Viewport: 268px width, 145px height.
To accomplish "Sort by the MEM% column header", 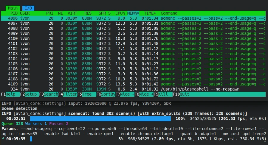I will click(x=133, y=13).
